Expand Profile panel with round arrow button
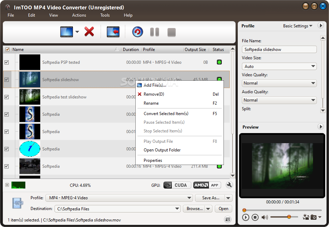The height and width of the screenshot is (227, 329). 320,26
